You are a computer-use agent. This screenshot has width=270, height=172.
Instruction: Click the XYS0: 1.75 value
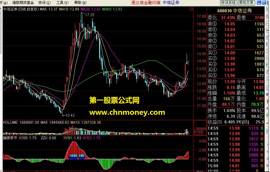pos(27,138)
